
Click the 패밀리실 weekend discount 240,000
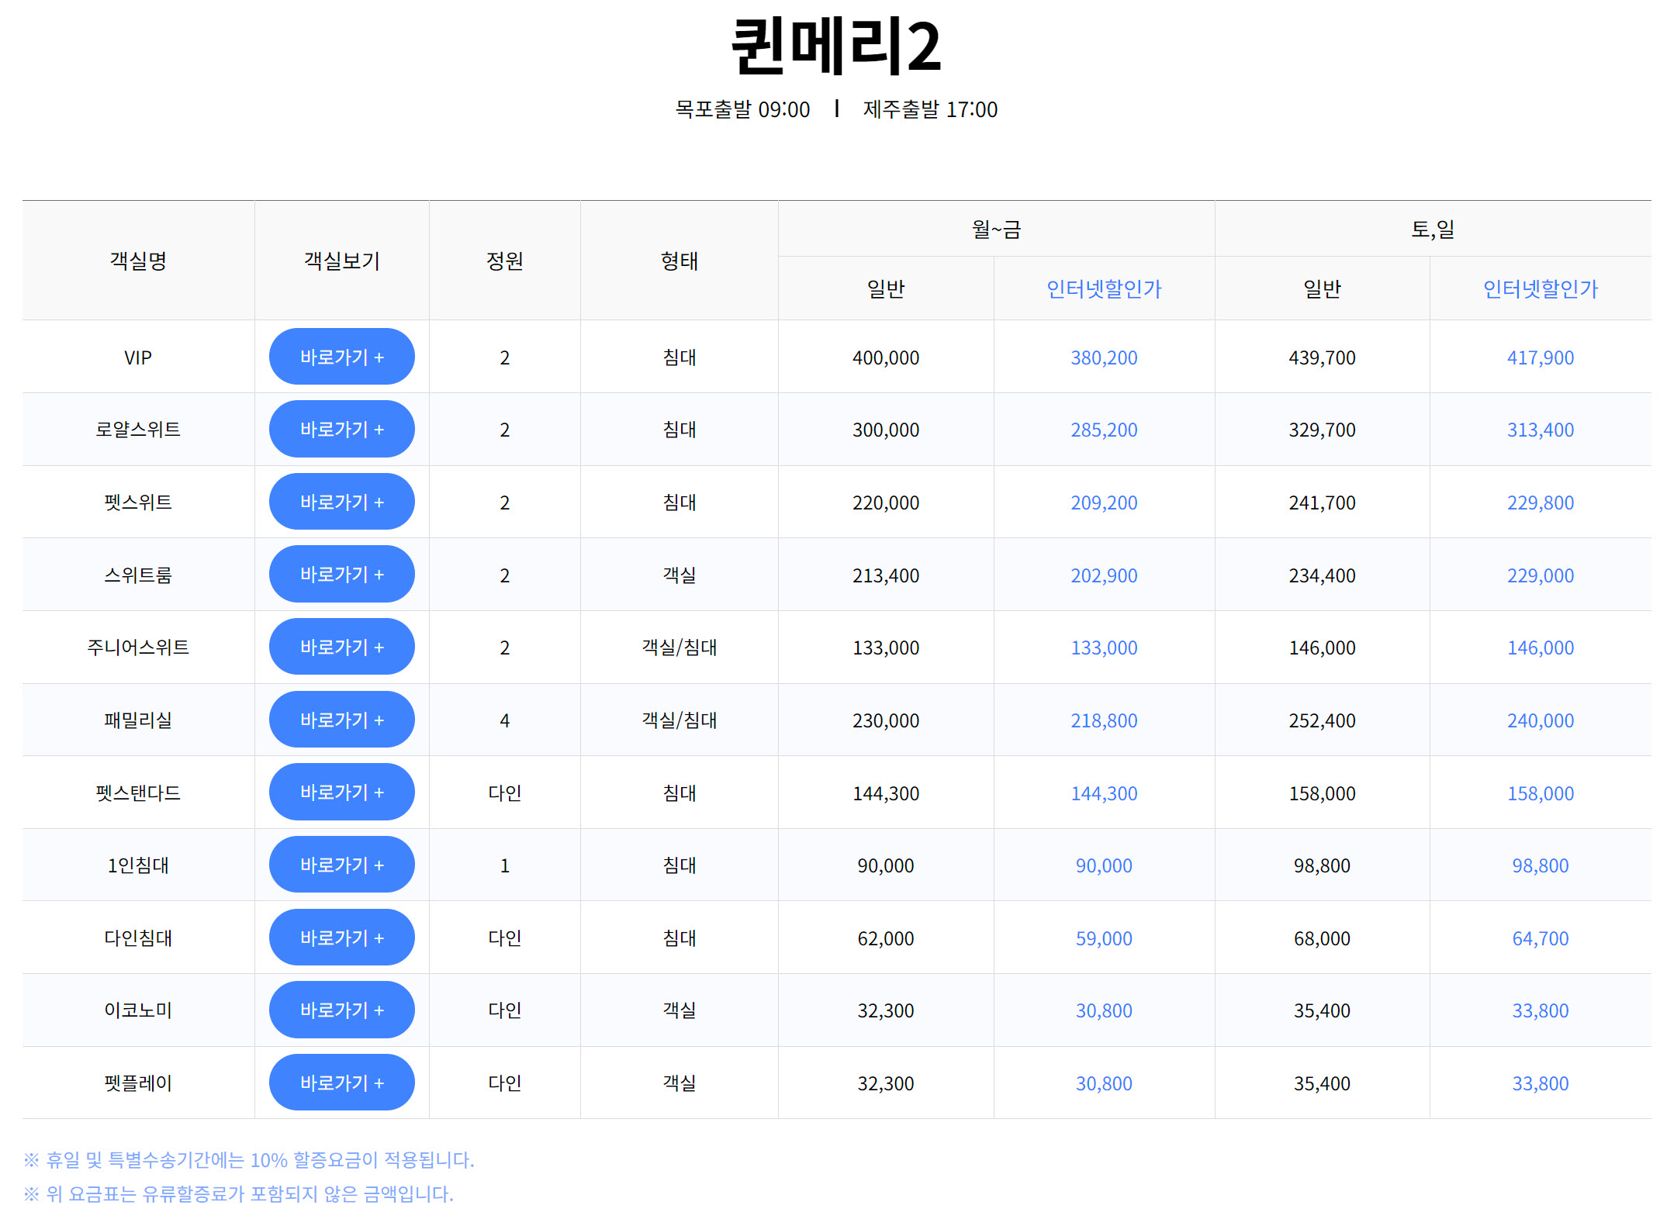tap(1541, 720)
